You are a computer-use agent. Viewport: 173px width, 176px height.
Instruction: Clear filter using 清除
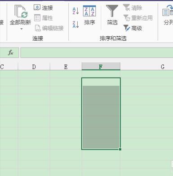[133, 8]
